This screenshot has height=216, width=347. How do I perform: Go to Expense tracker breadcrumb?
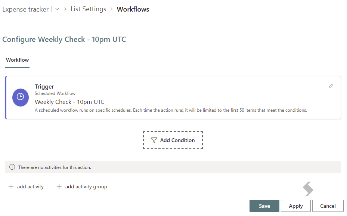(25, 9)
